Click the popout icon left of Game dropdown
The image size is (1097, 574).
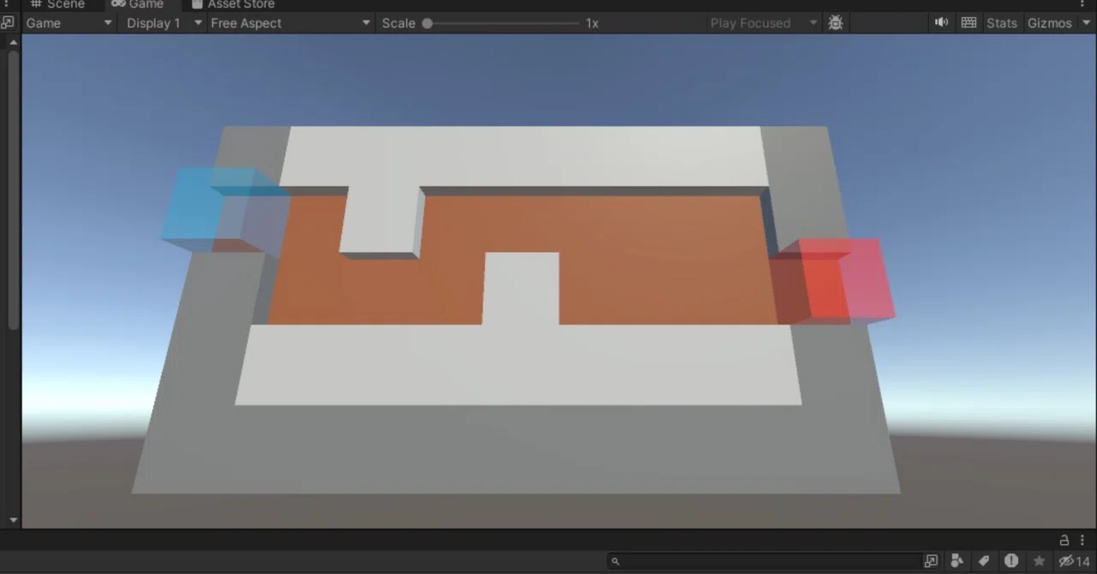coord(8,23)
